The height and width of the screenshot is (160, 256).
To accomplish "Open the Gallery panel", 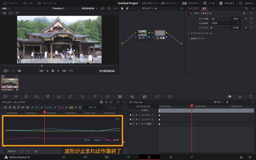I will click(x=11, y=3).
